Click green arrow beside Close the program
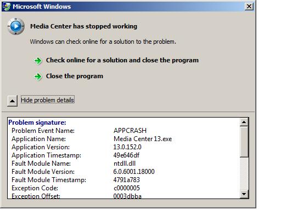This screenshot has width=281, height=210. pyautogui.click(x=38, y=77)
